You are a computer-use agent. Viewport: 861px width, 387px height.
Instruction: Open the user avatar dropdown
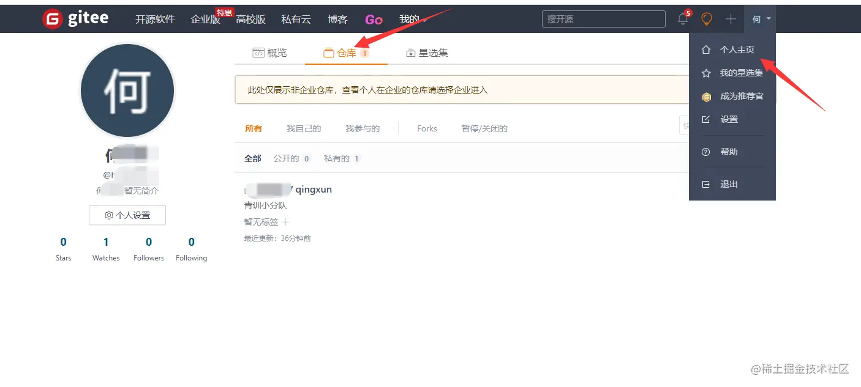point(761,19)
